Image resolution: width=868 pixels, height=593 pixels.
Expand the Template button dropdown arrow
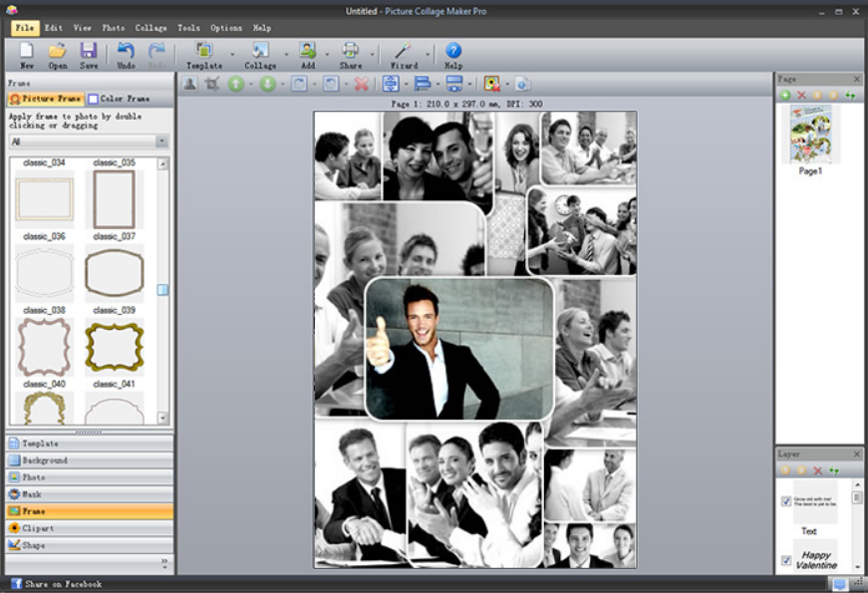tap(232, 54)
